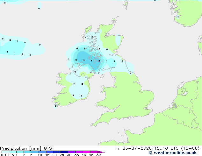Viewport: 202px width, 156px height.
Task: Select the 45 to 50 mm legend swatch
Action: [x=94, y=152]
